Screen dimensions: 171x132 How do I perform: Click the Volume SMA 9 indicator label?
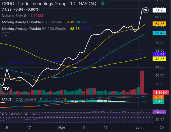pos(14,16)
